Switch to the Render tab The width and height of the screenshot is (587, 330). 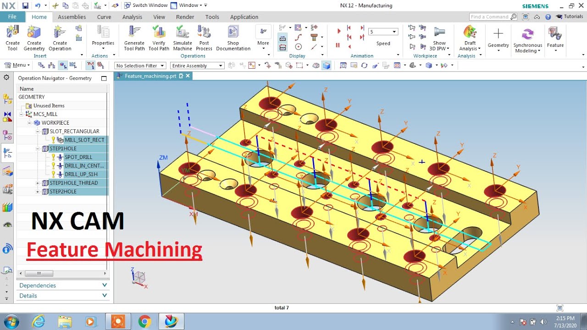[185, 17]
